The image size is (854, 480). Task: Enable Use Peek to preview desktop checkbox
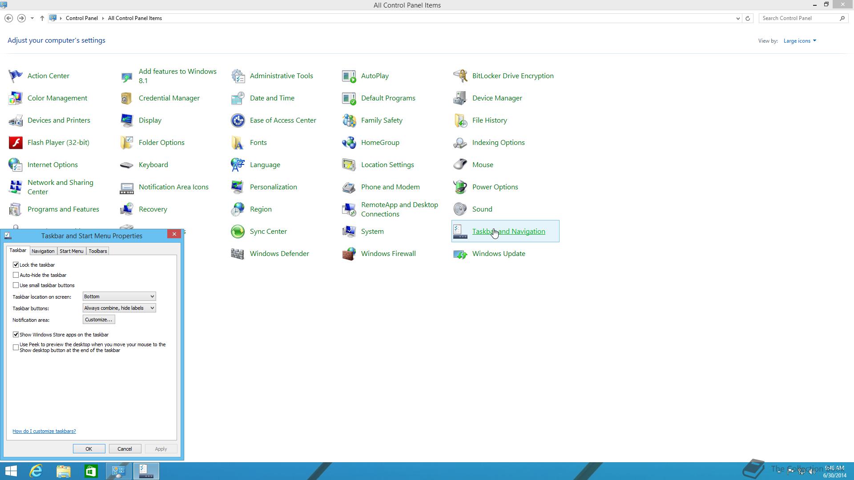[x=16, y=348]
